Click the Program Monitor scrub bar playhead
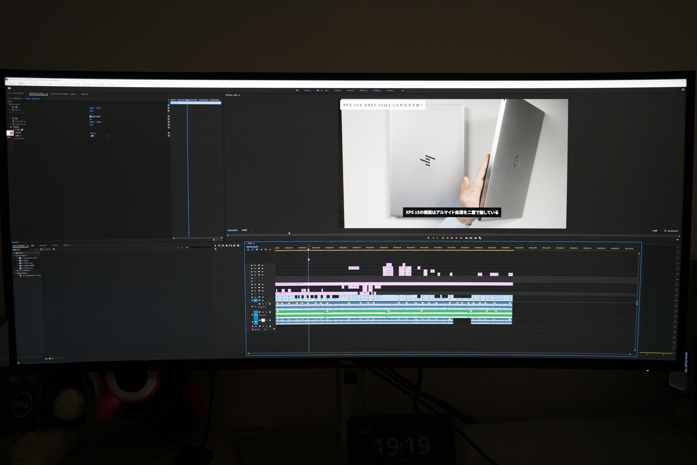Viewport: 697px width, 465px height. [289, 233]
